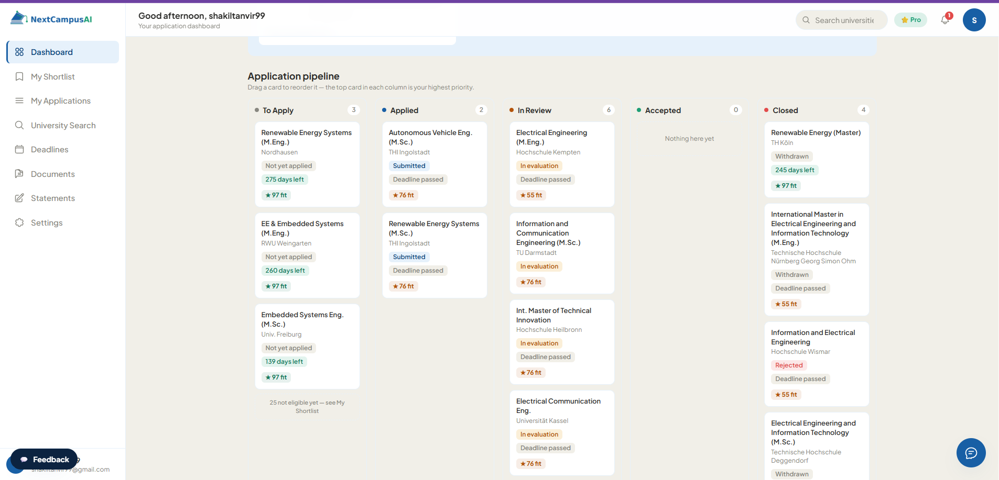Open University Search page
Viewport: 999px width, 480px height.
[63, 125]
